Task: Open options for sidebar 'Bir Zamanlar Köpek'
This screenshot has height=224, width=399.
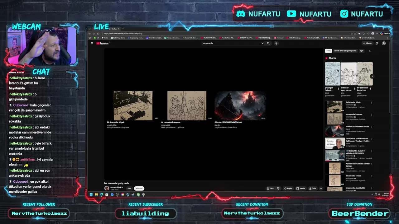Action: (372, 102)
